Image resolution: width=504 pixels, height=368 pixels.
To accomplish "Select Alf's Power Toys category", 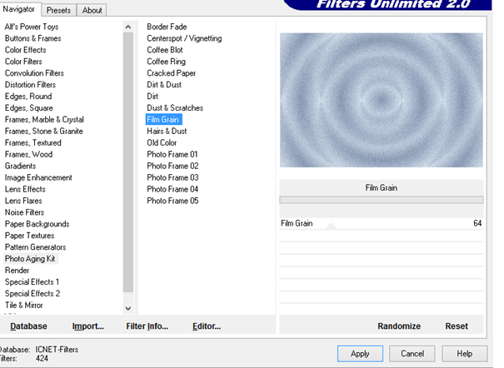I will point(32,27).
